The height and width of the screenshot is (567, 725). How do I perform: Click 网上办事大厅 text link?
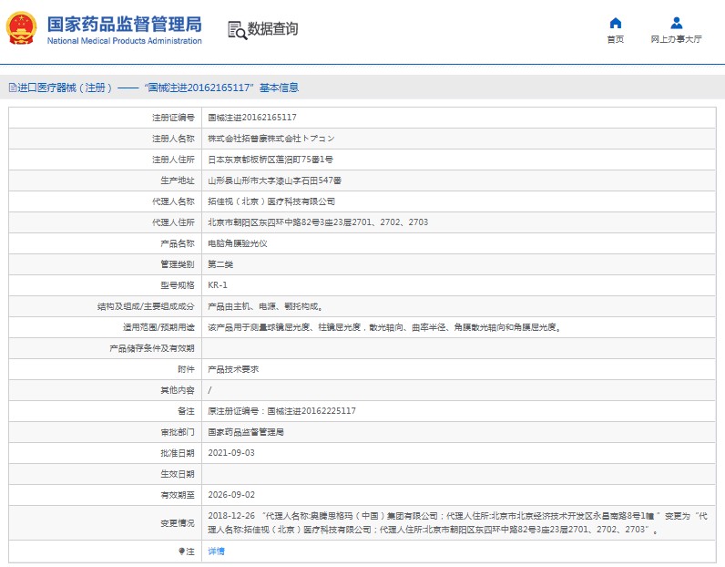(x=676, y=39)
